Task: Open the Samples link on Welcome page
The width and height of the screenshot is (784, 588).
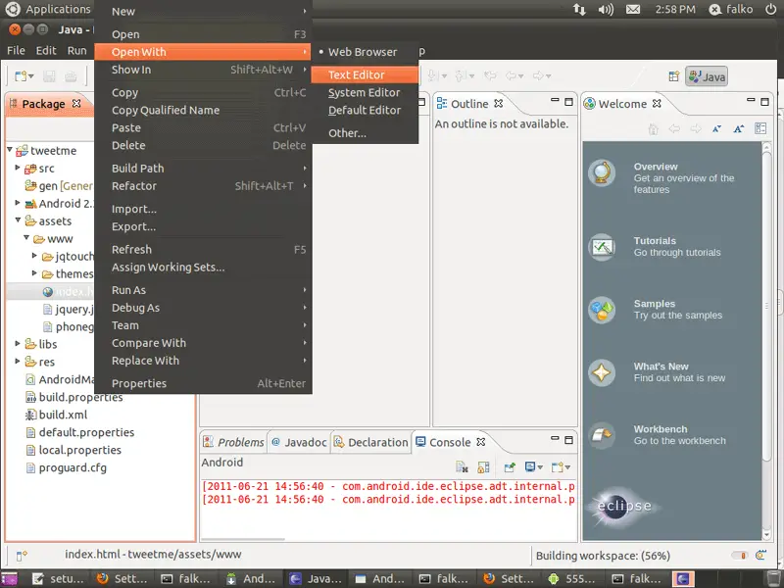Action: point(654,304)
